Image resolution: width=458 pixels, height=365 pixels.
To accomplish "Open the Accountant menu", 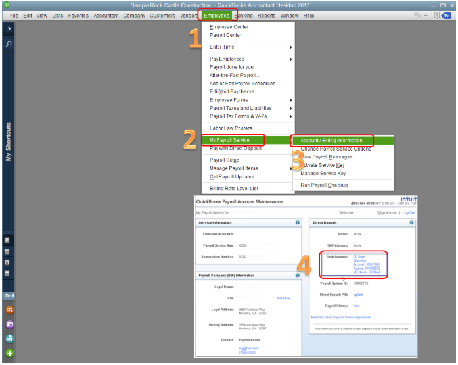I will point(106,16).
